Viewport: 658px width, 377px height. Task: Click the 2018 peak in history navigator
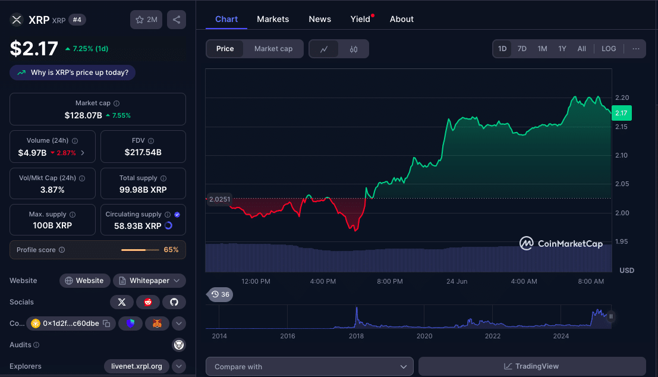(357, 310)
